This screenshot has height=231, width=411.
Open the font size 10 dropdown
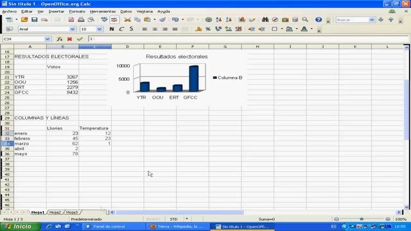pos(99,29)
